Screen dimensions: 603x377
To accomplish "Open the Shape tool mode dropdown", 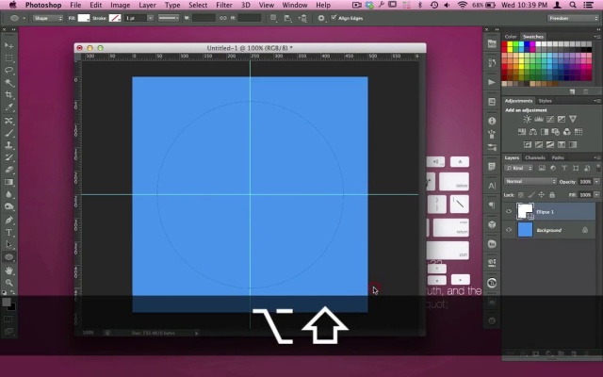I will point(48,18).
